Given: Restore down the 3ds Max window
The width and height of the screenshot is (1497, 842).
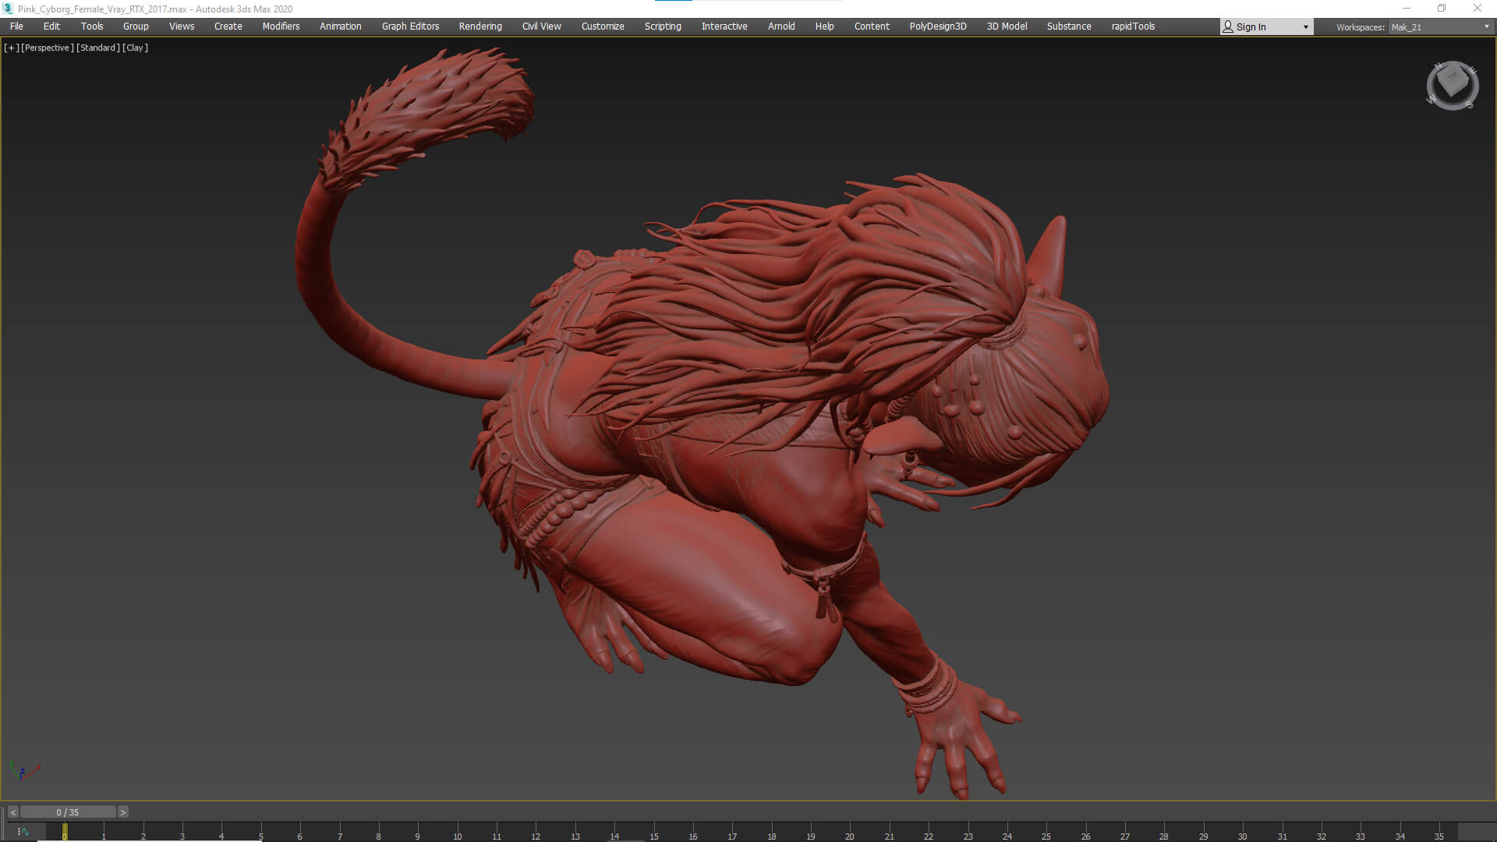Looking at the screenshot, I should tap(1442, 9).
